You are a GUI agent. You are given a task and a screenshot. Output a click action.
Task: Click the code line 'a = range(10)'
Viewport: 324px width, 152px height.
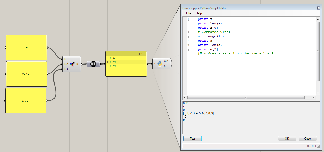click(211, 36)
